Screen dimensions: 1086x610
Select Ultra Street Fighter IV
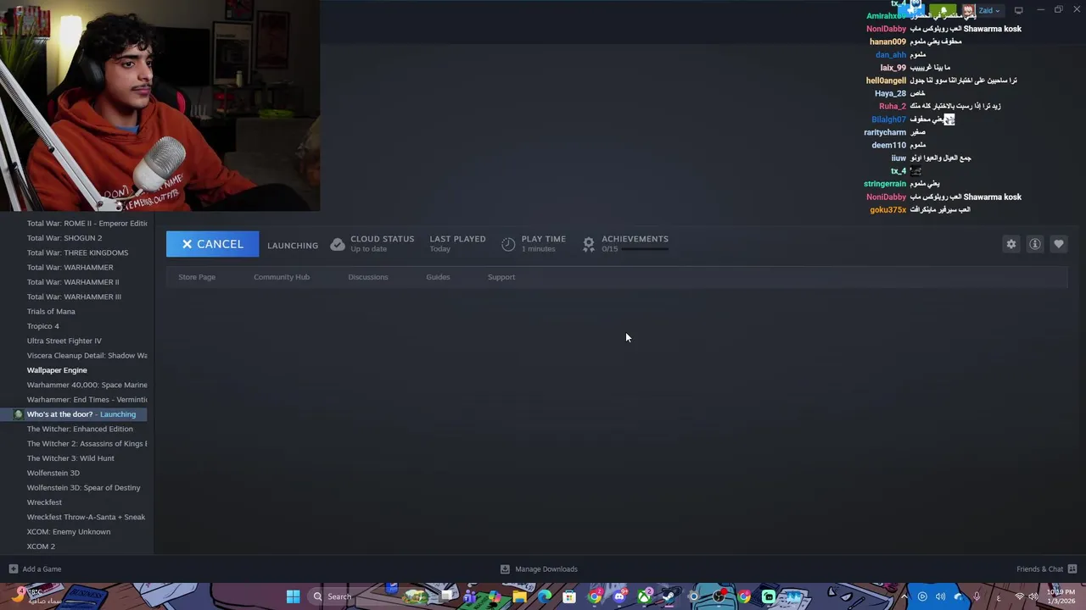coord(64,341)
